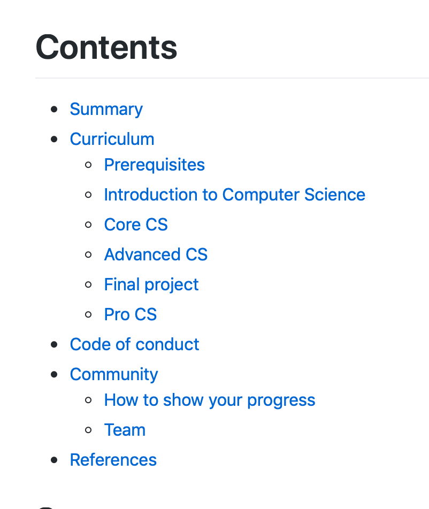Select the Final project link

151,284
